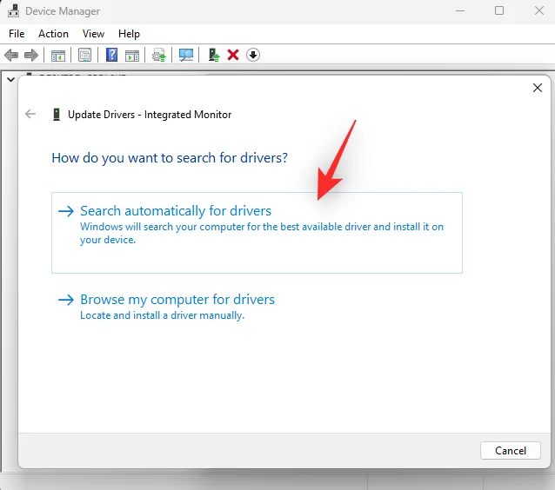Click Show/Hide Console Tree toolbar icon
The width and height of the screenshot is (555, 490).
[x=58, y=55]
